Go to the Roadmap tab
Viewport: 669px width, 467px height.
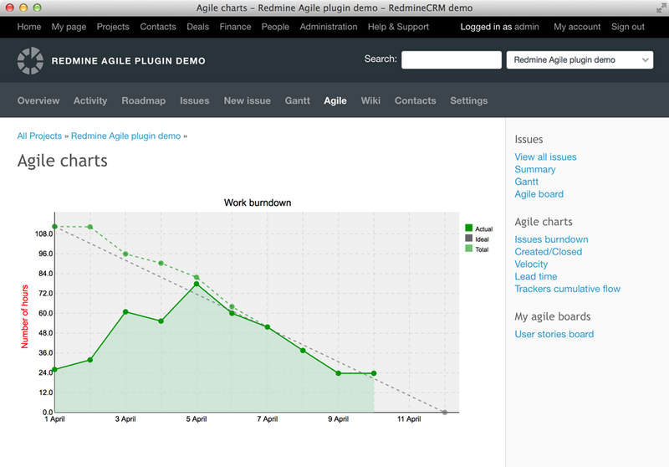tap(143, 100)
